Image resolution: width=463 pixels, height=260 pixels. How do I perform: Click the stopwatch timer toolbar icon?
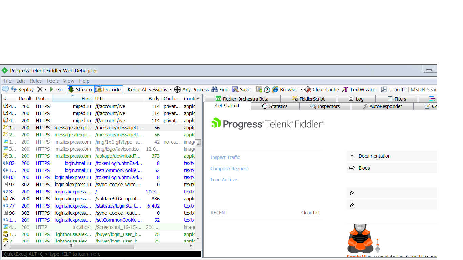267,89
